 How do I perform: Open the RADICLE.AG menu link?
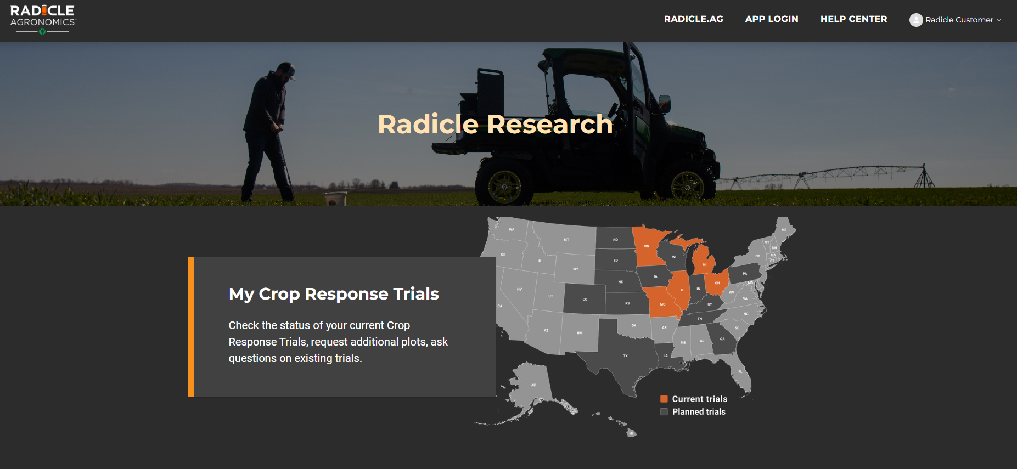(x=693, y=19)
